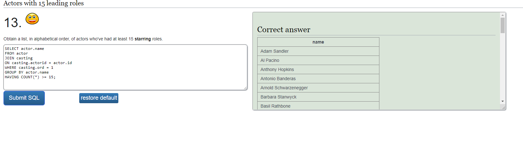This screenshot has width=523, height=142.
Task: Select the Adam Sandler row
Action: tap(318, 51)
